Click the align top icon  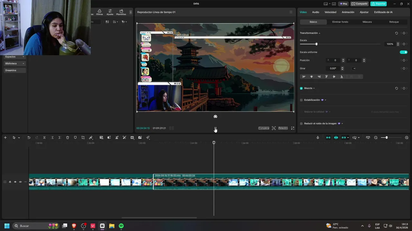326,77
